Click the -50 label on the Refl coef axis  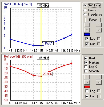click(6, 100)
